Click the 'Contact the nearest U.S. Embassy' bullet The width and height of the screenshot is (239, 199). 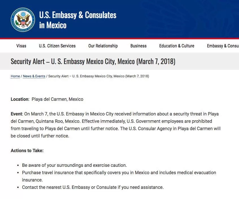tap(93, 187)
